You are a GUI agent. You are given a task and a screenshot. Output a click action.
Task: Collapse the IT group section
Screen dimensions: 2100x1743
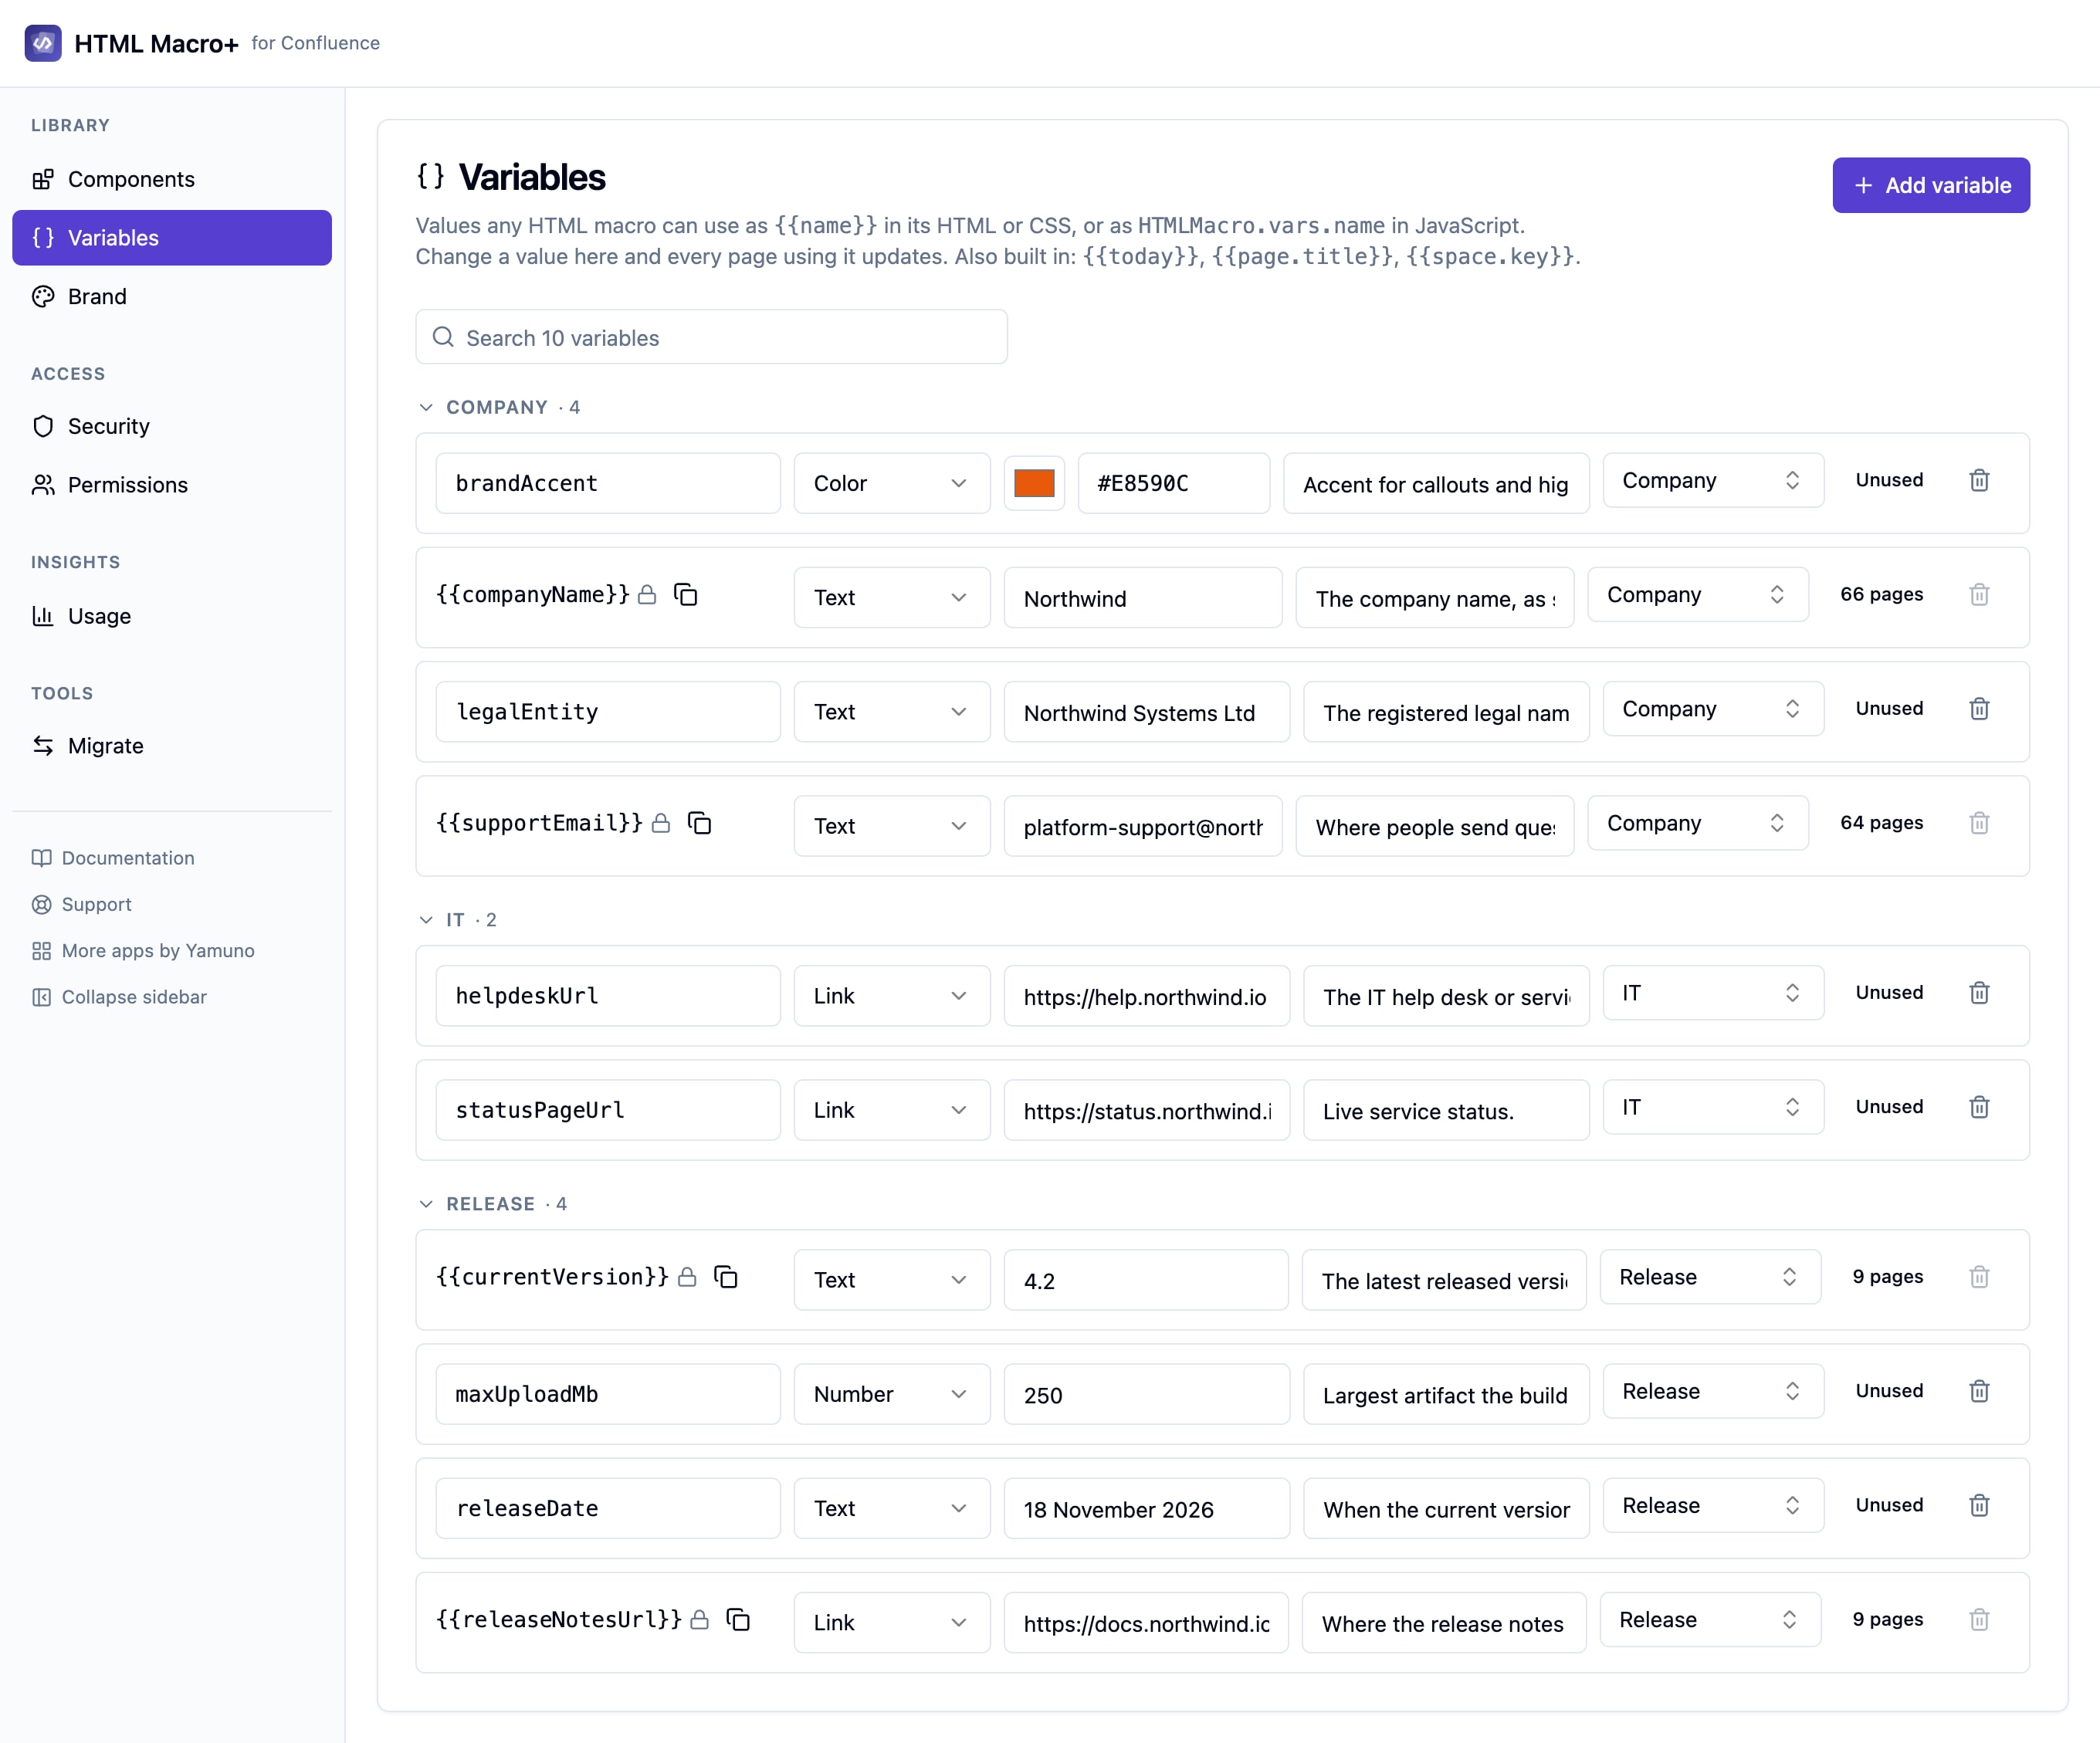(426, 920)
